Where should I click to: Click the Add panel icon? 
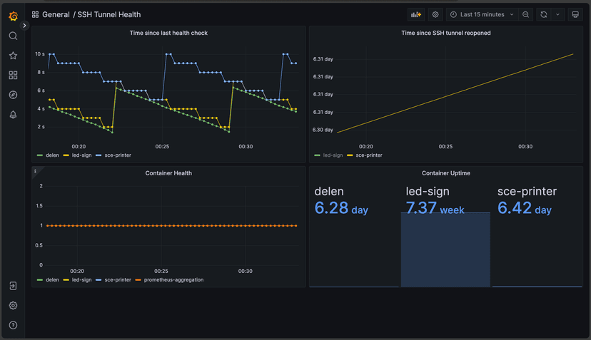415,14
